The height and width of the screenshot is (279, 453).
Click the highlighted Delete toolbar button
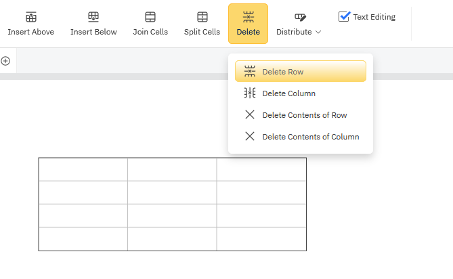coord(248,24)
